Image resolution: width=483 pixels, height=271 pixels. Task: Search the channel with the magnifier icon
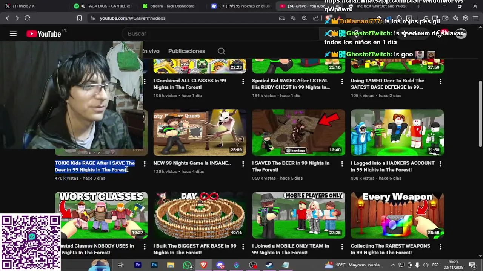pyautogui.click(x=222, y=51)
